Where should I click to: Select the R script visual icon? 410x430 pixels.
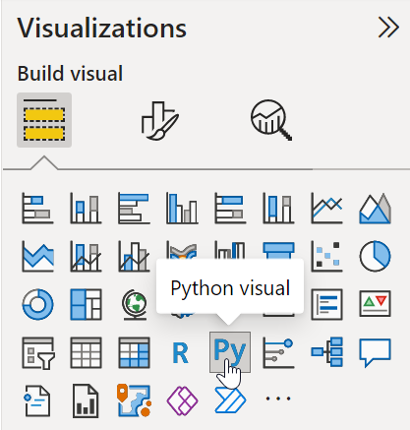click(x=181, y=352)
